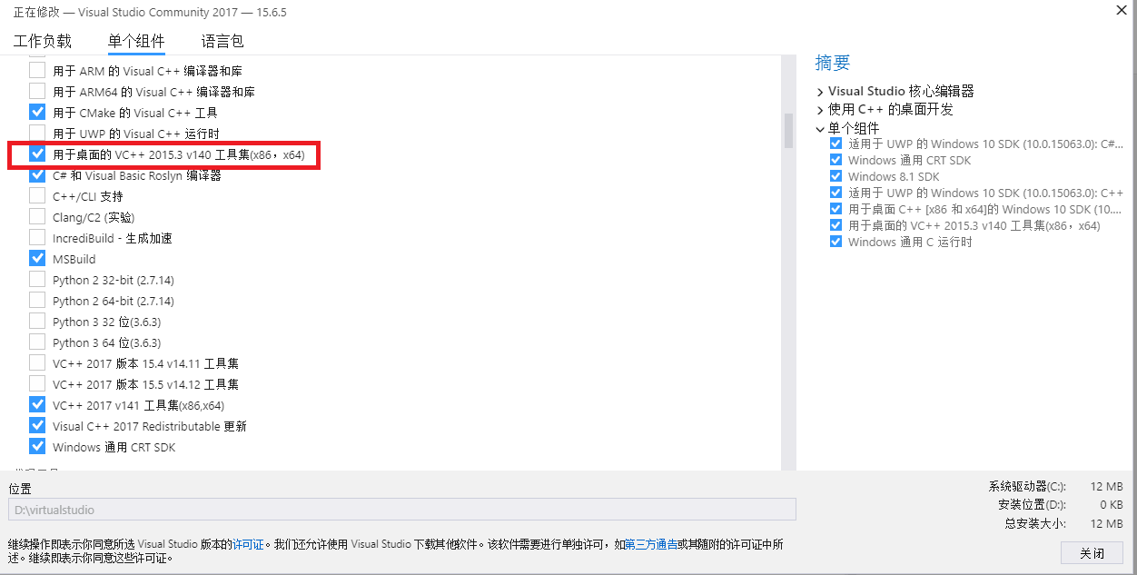Uncheck C# 和 Visual Basic Roslyn 编译器
The height and width of the screenshot is (575, 1137).
pyautogui.click(x=37, y=174)
